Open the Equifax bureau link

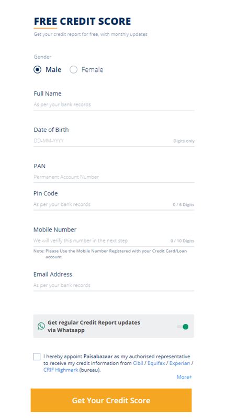[156, 363]
